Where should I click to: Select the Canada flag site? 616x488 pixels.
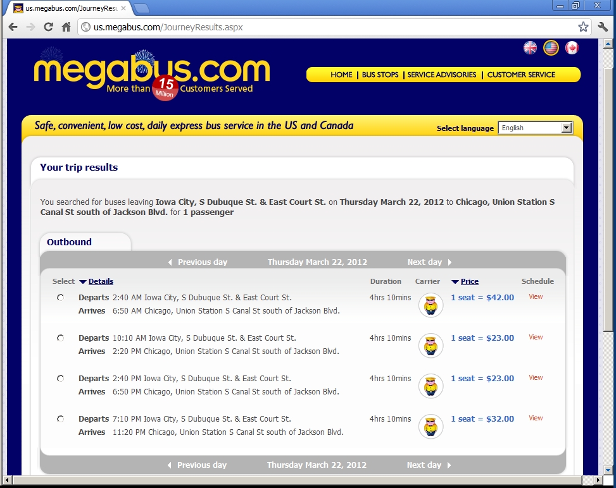point(572,48)
